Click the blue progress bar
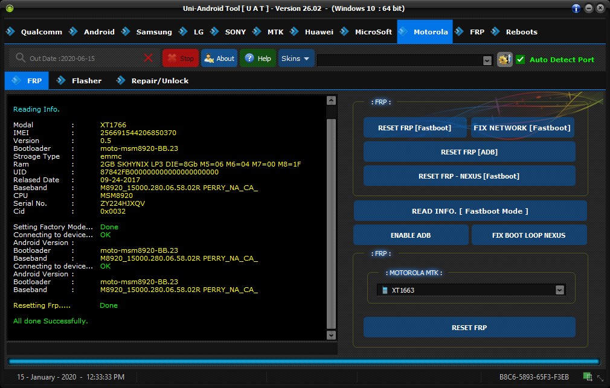The width and height of the screenshot is (610, 388). [x=304, y=361]
